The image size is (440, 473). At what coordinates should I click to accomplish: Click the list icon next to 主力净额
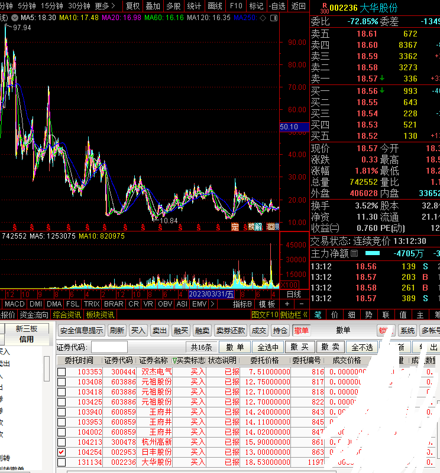(x=354, y=253)
